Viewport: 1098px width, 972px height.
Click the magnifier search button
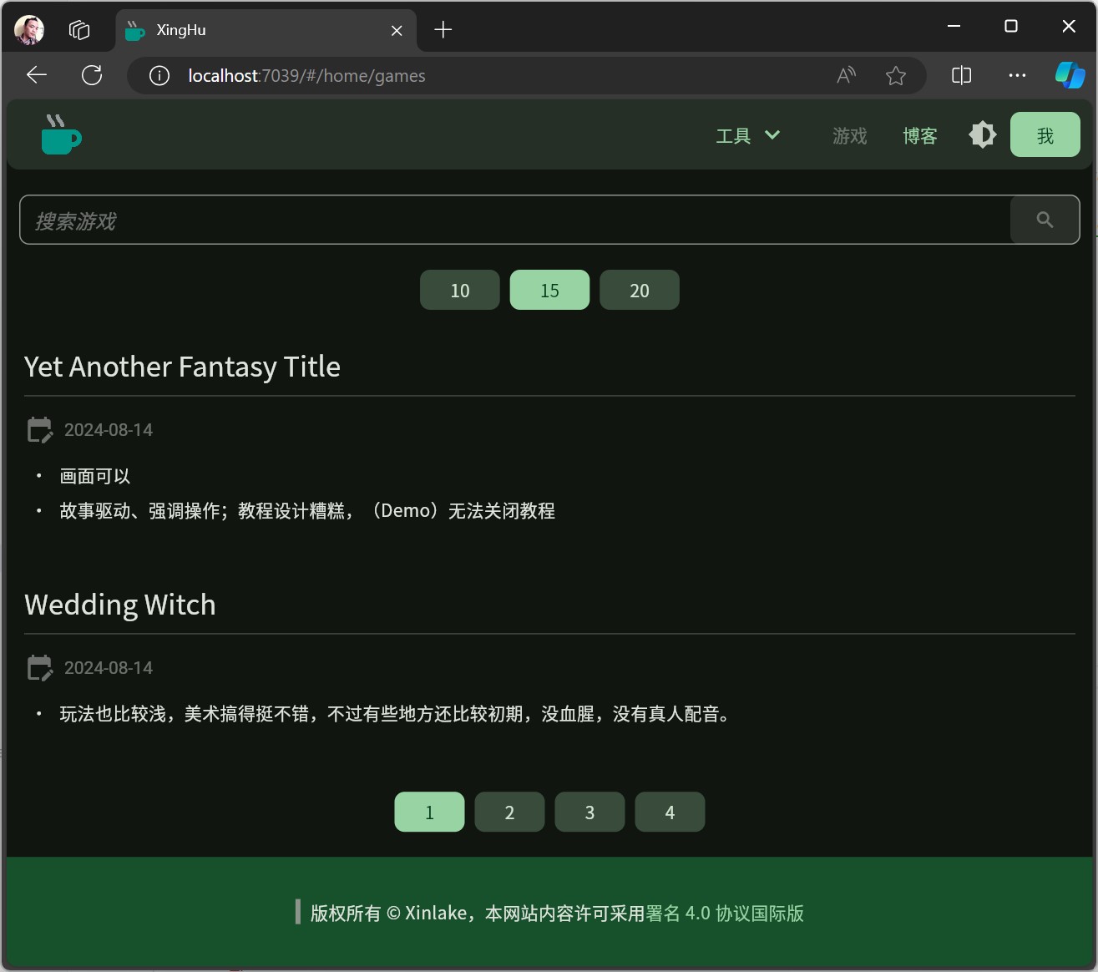click(x=1045, y=220)
